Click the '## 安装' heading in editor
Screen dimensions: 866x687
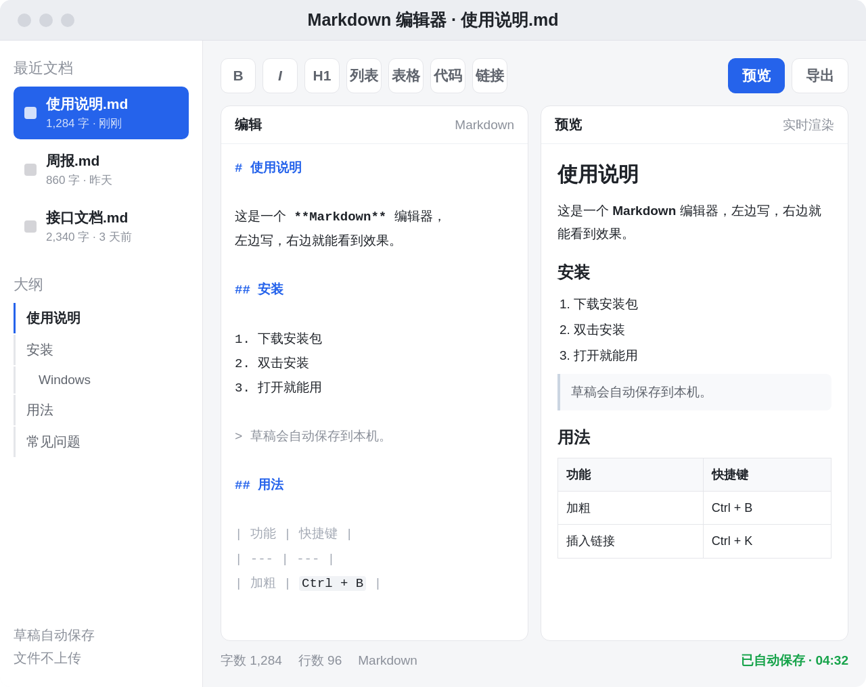[259, 289]
